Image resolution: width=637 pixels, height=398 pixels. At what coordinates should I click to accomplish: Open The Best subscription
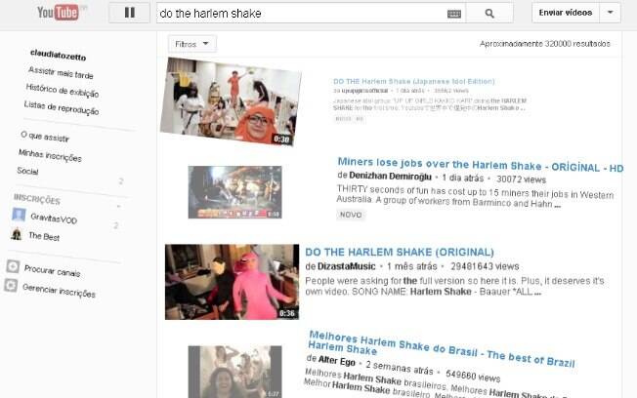44,236
